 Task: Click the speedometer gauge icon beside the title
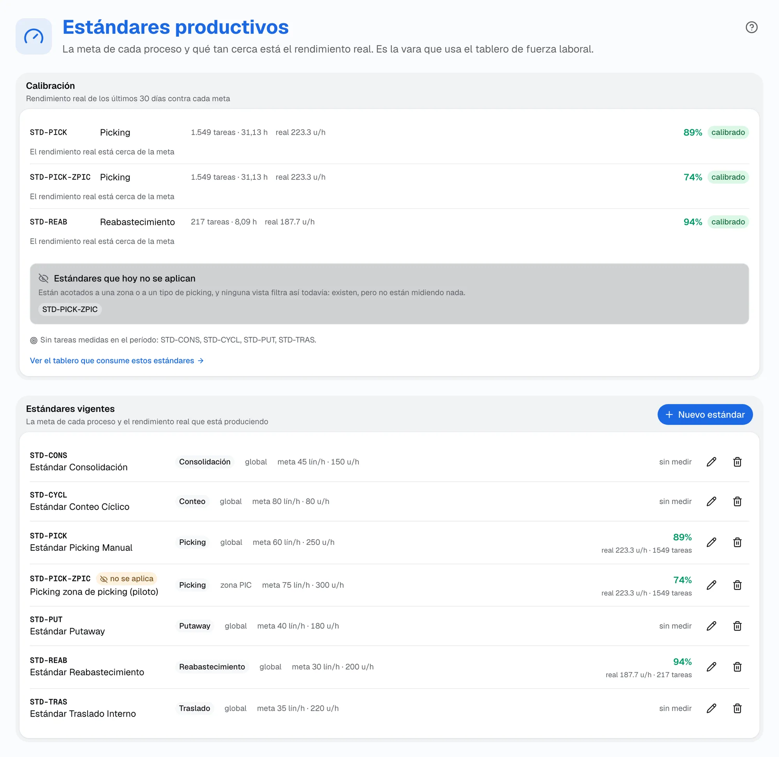coord(34,36)
